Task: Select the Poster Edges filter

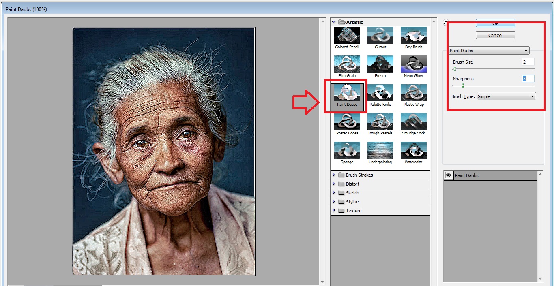Action: (x=347, y=122)
